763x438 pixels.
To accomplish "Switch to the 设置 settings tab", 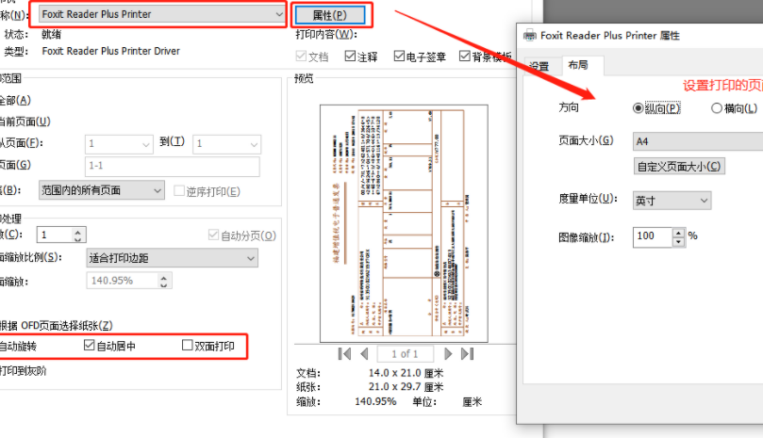I will tap(539, 66).
